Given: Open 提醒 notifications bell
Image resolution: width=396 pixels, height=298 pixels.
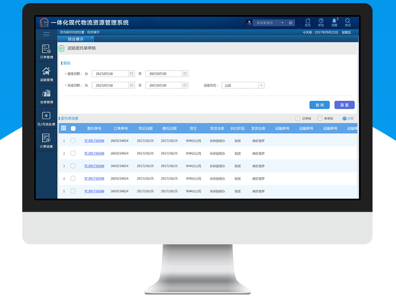Looking at the screenshot, I should pyautogui.click(x=334, y=23).
